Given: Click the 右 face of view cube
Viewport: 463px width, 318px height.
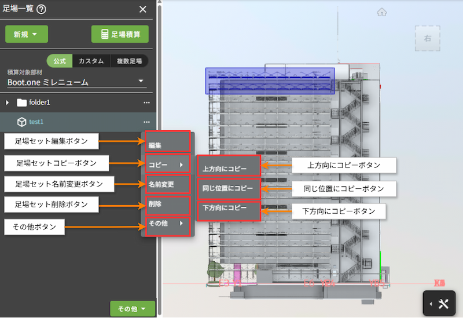Looking at the screenshot, I should coord(428,38).
